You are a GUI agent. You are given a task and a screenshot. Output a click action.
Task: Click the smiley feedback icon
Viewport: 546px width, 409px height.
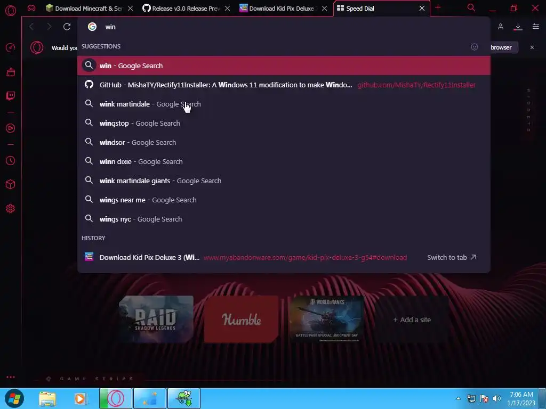click(x=474, y=47)
